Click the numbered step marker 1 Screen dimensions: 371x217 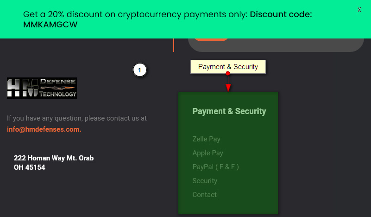click(x=139, y=70)
